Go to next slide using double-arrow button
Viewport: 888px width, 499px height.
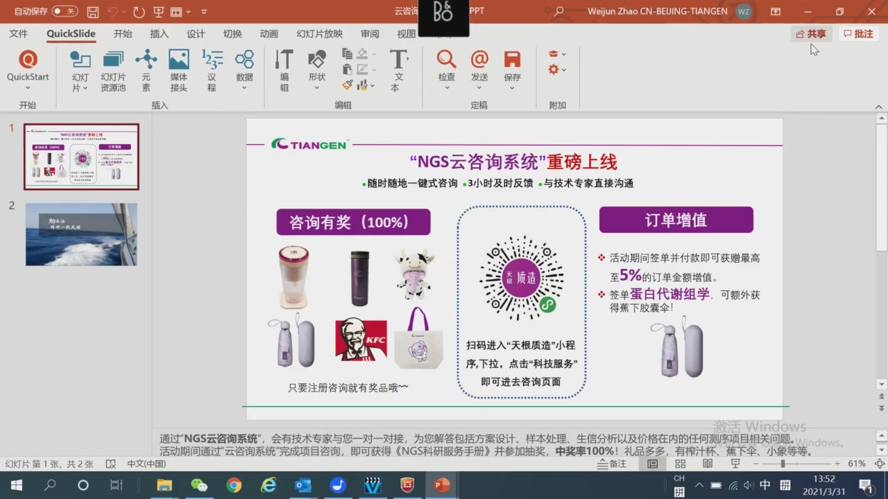882,409
